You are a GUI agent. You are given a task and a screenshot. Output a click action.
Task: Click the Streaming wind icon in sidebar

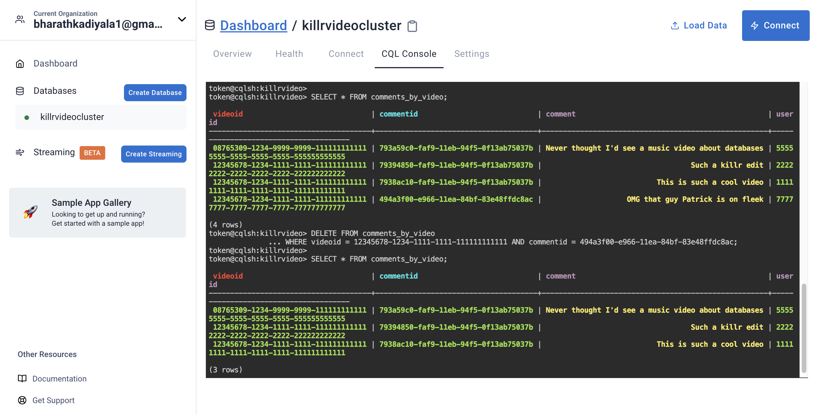click(20, 152)
